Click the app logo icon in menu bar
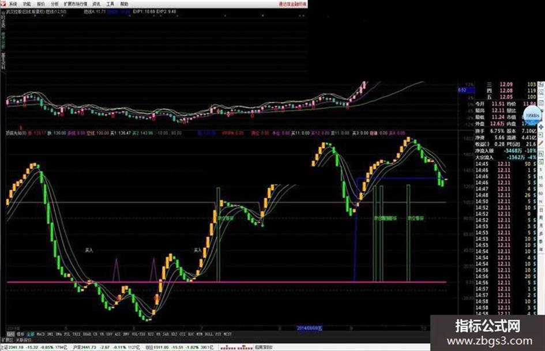Screen dimensions: 545x351 (x=3, y=3)
